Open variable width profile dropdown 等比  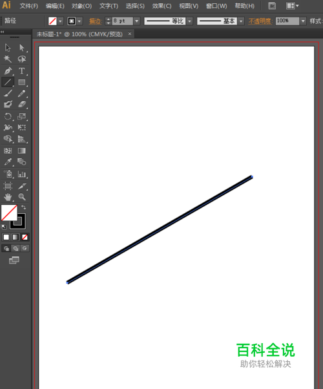pyautogui.click(x=189, y=21)
